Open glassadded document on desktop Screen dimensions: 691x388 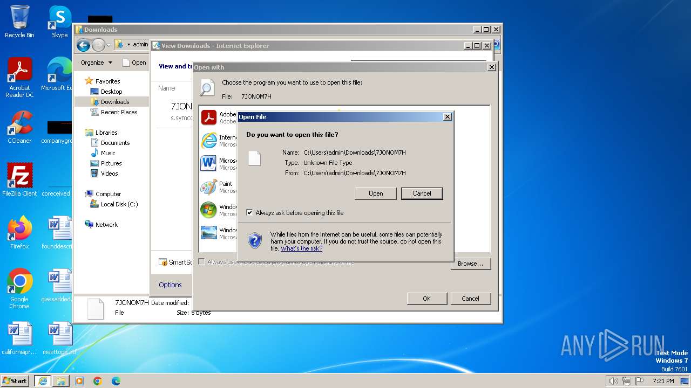[x=57, y=286]
